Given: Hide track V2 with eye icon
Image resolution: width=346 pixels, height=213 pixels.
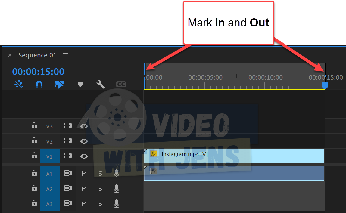Looking at the screenshot, I should click(84, 141).
